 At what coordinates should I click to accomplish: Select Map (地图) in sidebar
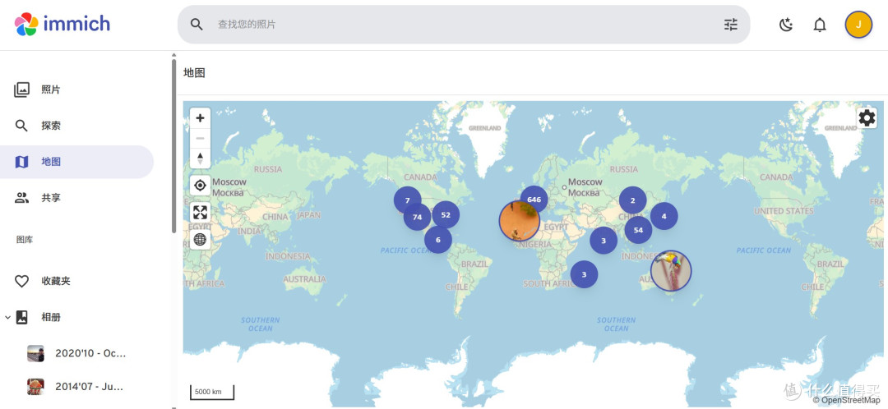tap(77, 162)
